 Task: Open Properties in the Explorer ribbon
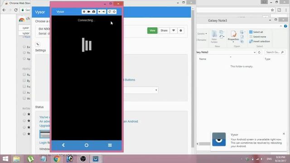(x=233, y=36)
